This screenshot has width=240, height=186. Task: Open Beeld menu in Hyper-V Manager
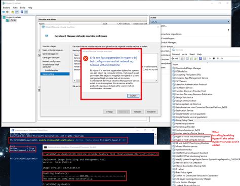tap(23, 8)
